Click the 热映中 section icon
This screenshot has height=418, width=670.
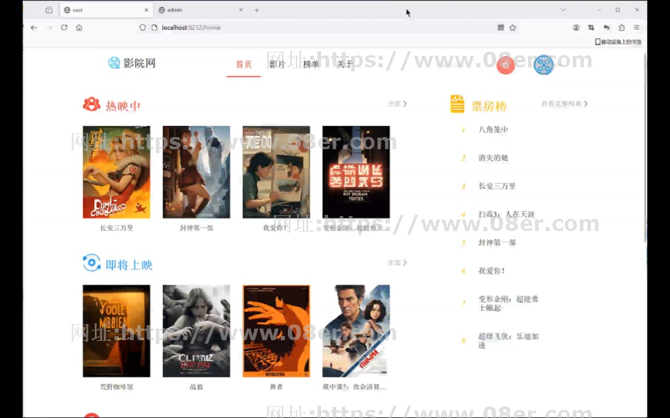coord(91,105)
